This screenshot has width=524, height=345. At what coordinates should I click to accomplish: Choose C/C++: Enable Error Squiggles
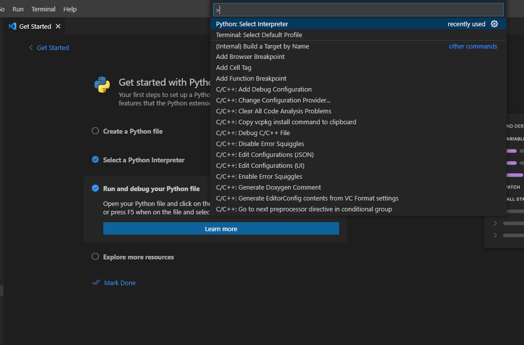tap(358, 176)
